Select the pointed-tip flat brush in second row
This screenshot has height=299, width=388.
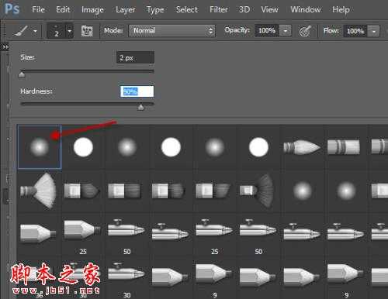click(x=82, y=191)
